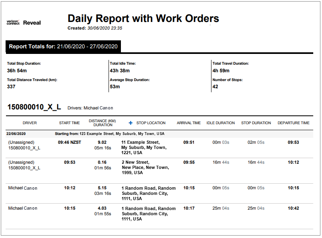
Task: Click Michael Canon in the 10:12 start row
Action: pos(23,188)
